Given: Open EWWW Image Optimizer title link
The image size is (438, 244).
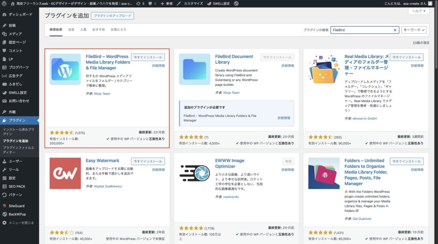Looking at the screenshot, I should 230,163.
